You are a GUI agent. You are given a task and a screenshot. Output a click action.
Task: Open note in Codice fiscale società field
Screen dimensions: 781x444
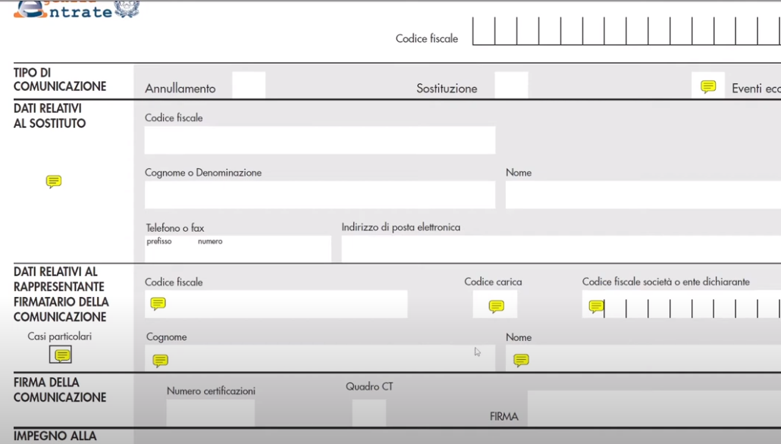[596, 306]
